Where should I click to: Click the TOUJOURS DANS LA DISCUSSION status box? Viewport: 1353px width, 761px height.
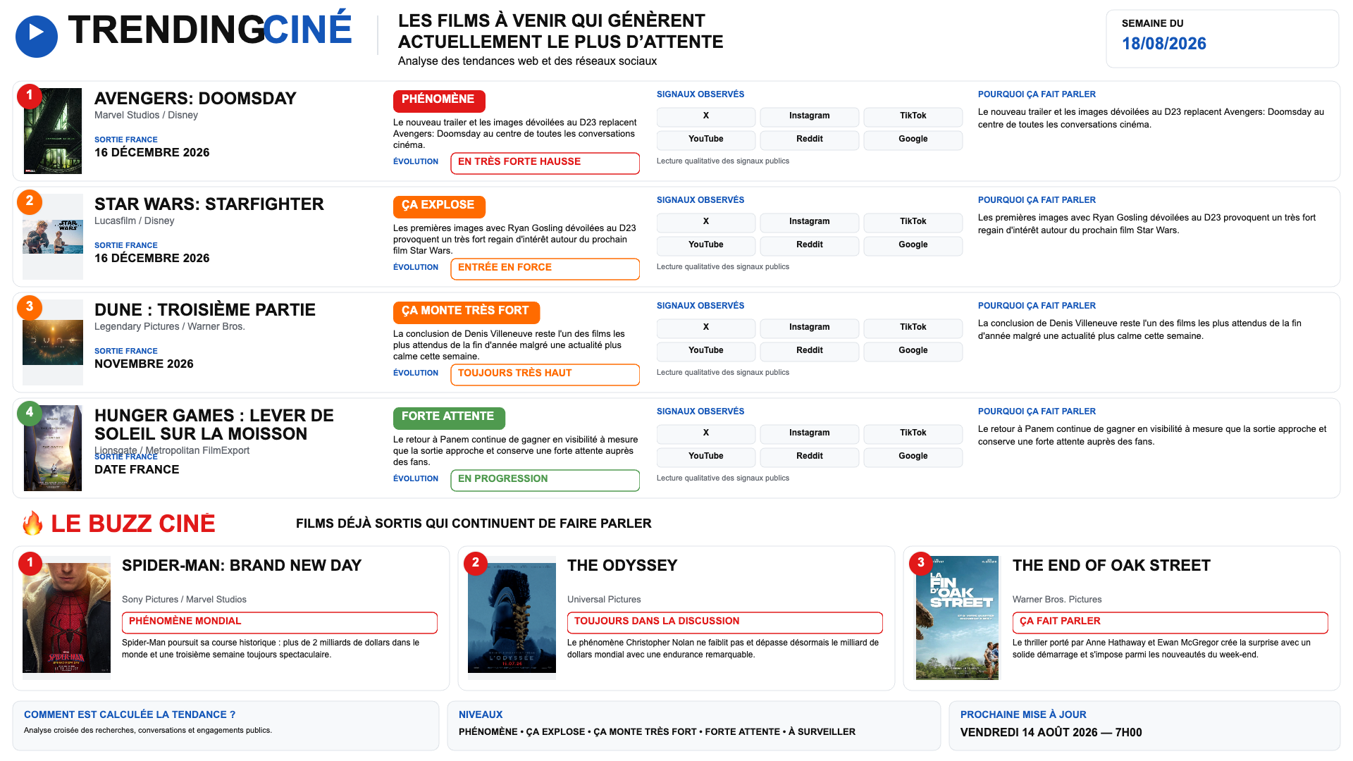(725, 622)
